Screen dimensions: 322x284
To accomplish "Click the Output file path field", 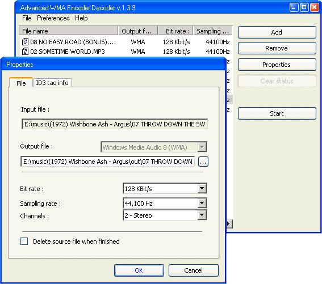I will [x=107, y=162].
